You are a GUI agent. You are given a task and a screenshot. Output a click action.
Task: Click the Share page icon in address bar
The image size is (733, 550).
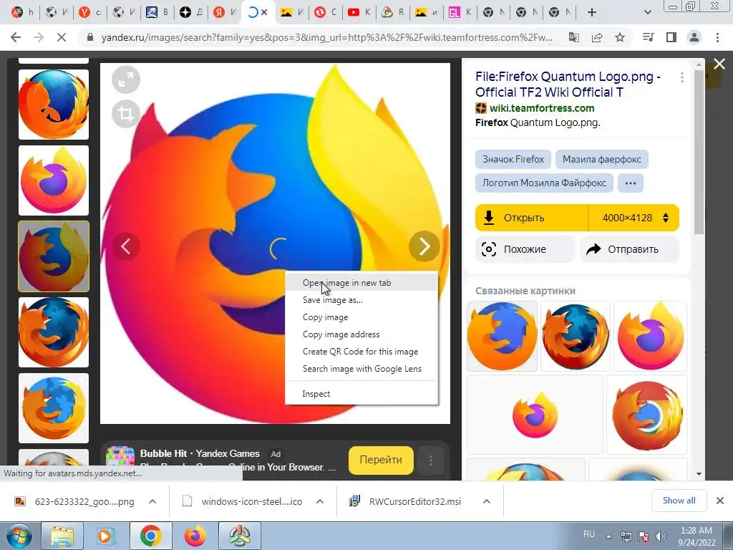(597, 38)
